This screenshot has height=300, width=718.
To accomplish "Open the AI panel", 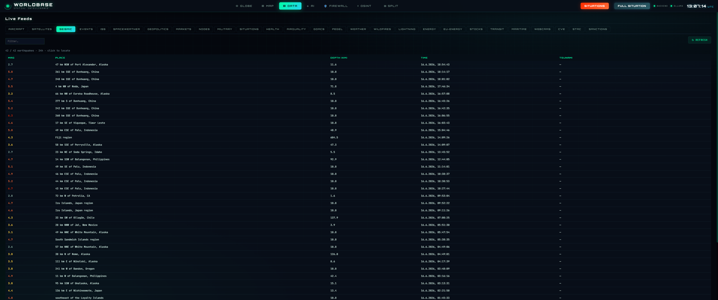I will point(310,6).
